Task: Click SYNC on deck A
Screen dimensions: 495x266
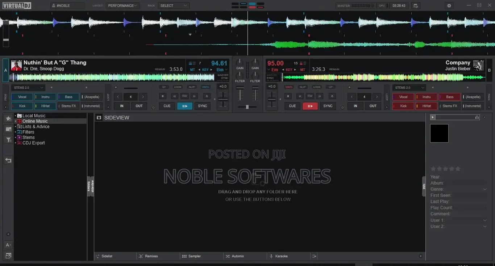Action: click(203, 106)
